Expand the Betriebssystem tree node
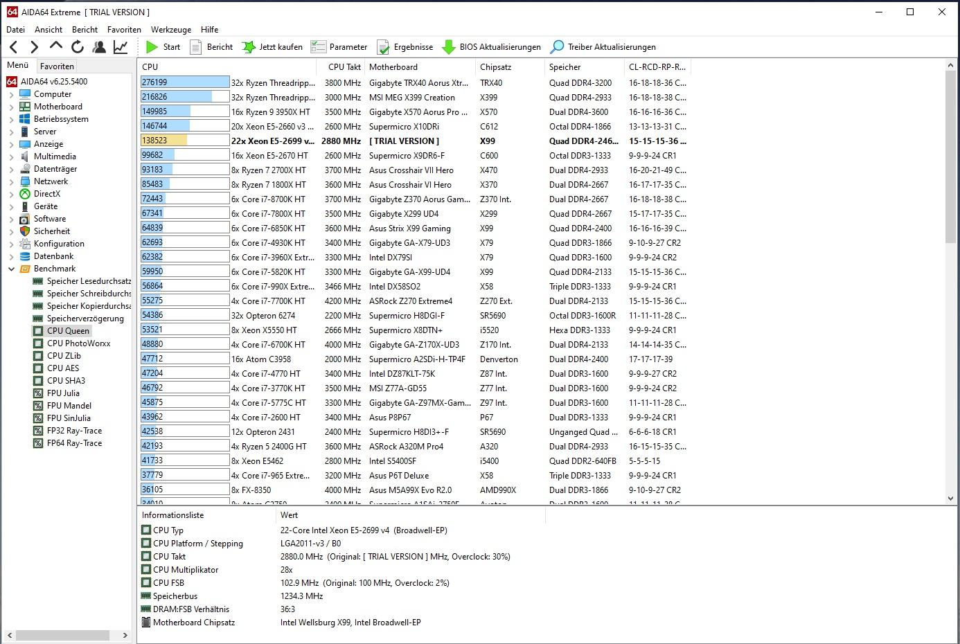Image resolution: width=960 pixels, height=644 pixels. [11, 119]
